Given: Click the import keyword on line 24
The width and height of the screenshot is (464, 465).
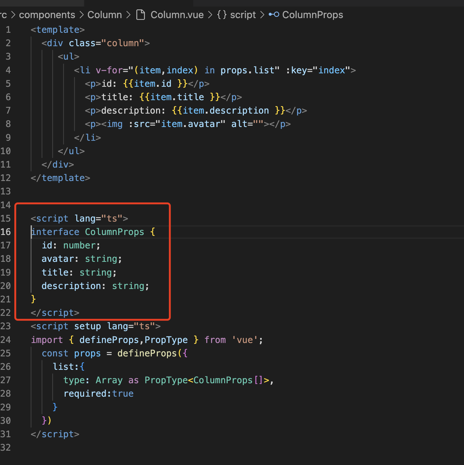Looking at the screenshot, I should [x=47, y=340].
